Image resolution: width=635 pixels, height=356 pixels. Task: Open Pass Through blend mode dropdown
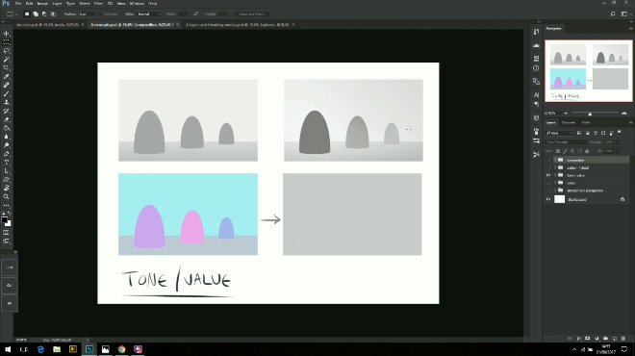coord(566,142)
